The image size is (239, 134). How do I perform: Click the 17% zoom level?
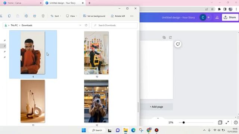[171, 122]
